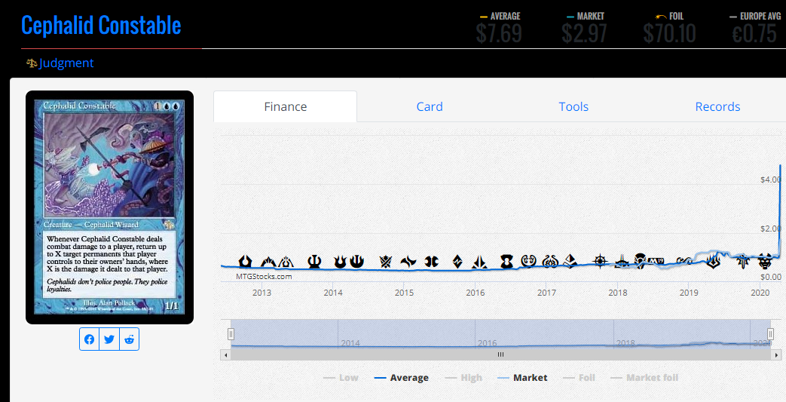The height and width of the screenshot is (402, 786).
Task: Open the Cephalid Constable title link
Action: (x=101, y=25)
